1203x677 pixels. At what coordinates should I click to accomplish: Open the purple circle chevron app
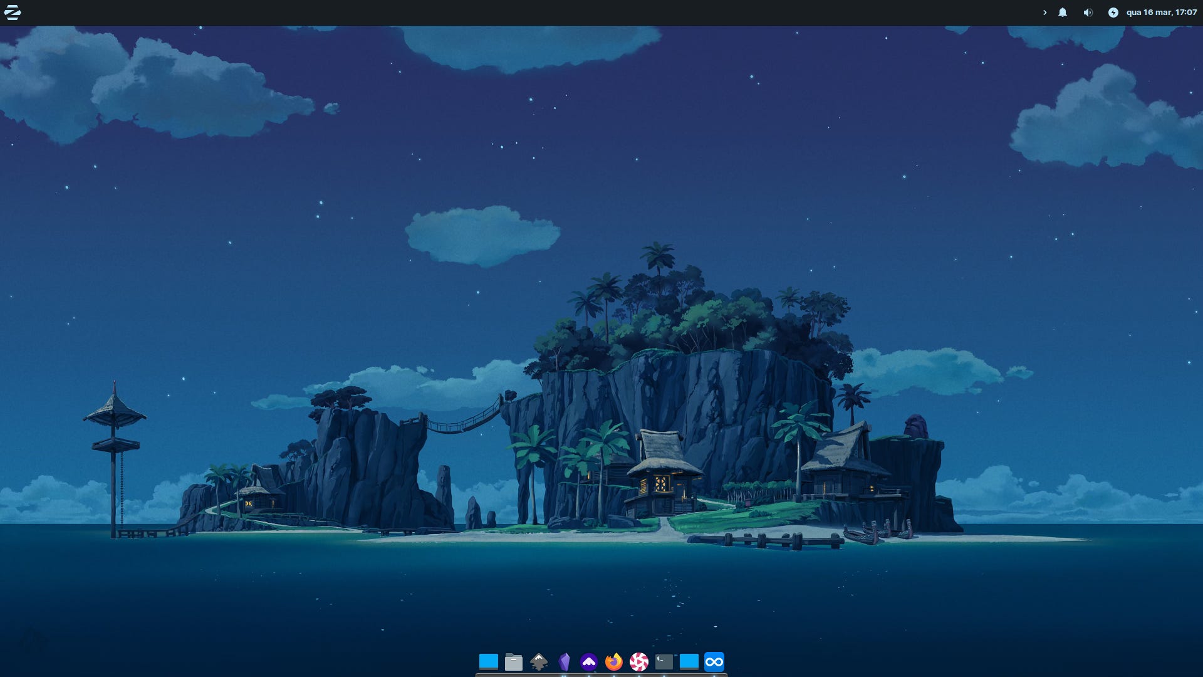tap(589, 662)
